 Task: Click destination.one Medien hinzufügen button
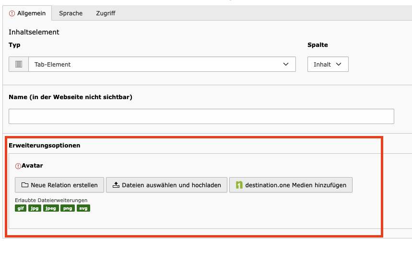(291, 185)
